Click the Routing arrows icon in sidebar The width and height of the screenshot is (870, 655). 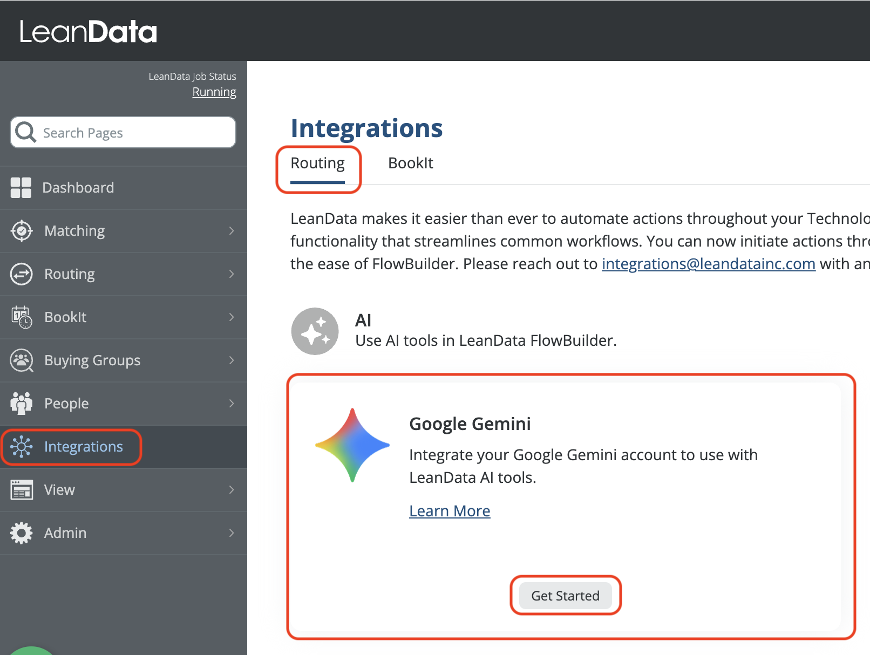(x=22, y=274)
